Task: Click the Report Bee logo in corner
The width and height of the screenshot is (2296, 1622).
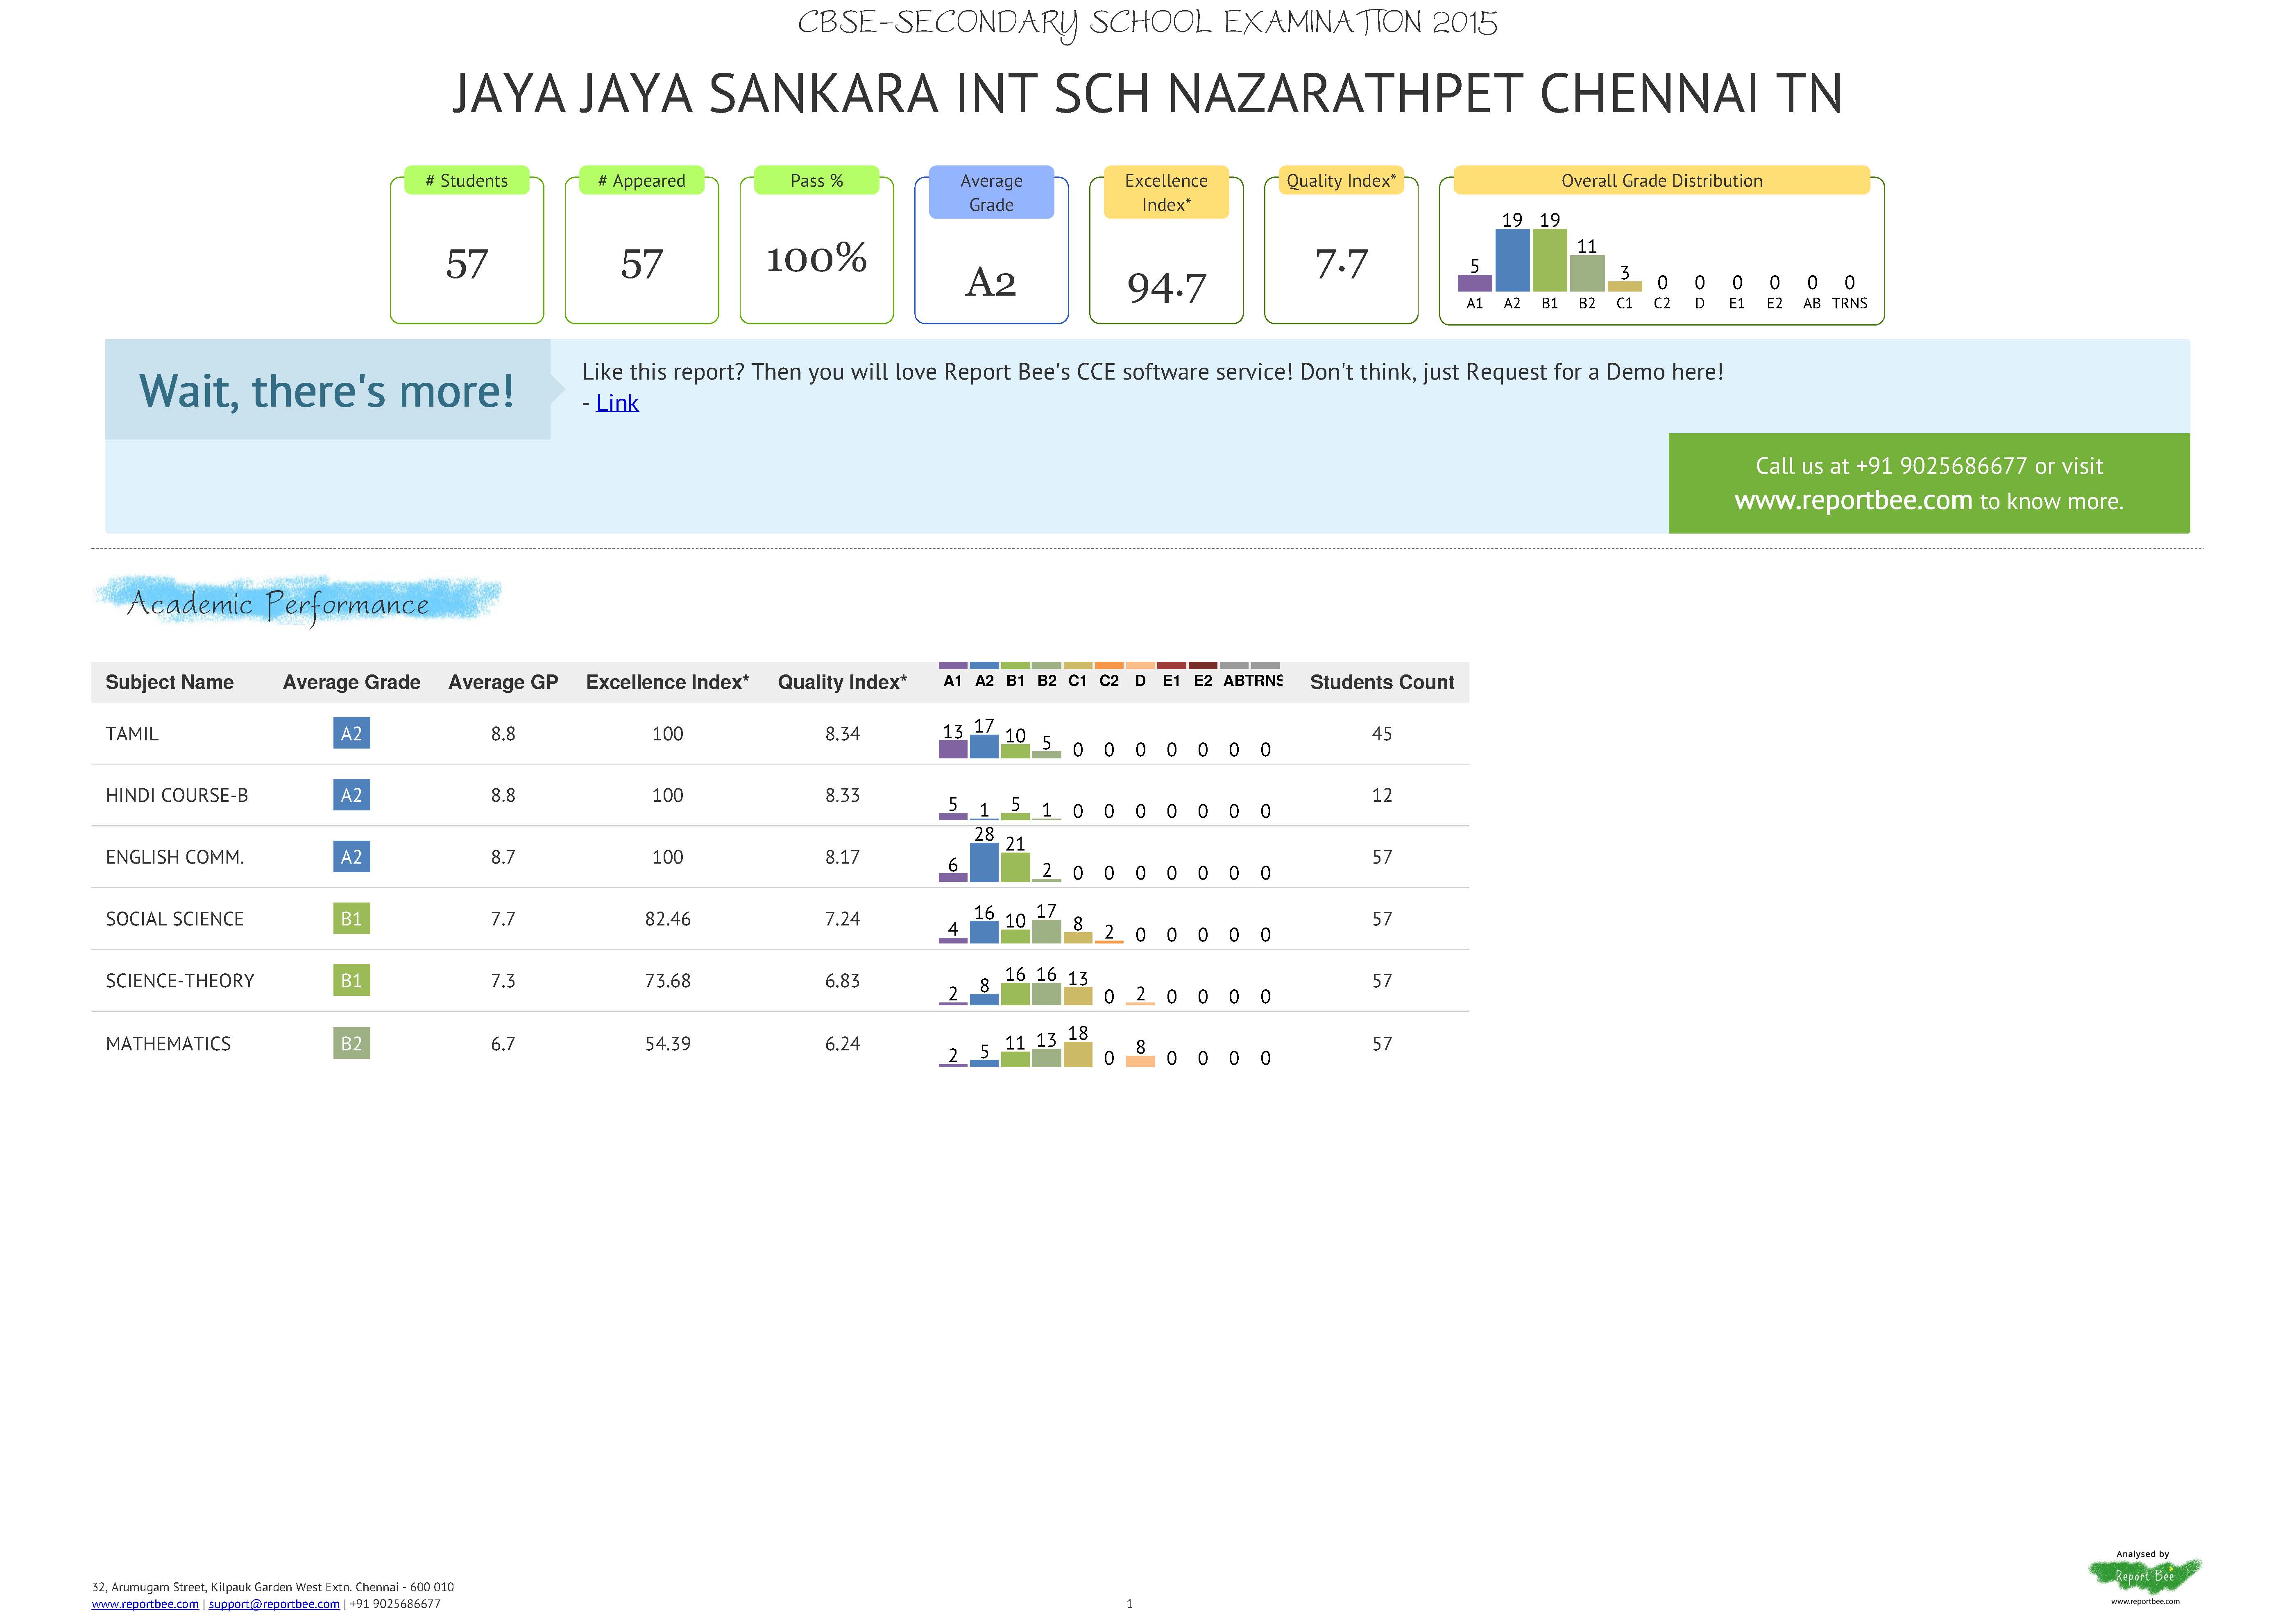Action: (x=2144, y=1577)
